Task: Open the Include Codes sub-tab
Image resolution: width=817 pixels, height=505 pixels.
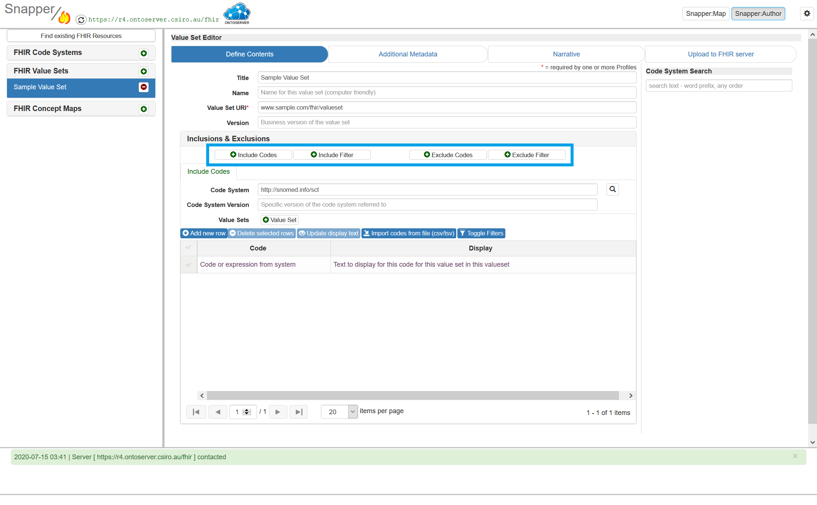Action: pyautogui.click(x=208, y=172)
